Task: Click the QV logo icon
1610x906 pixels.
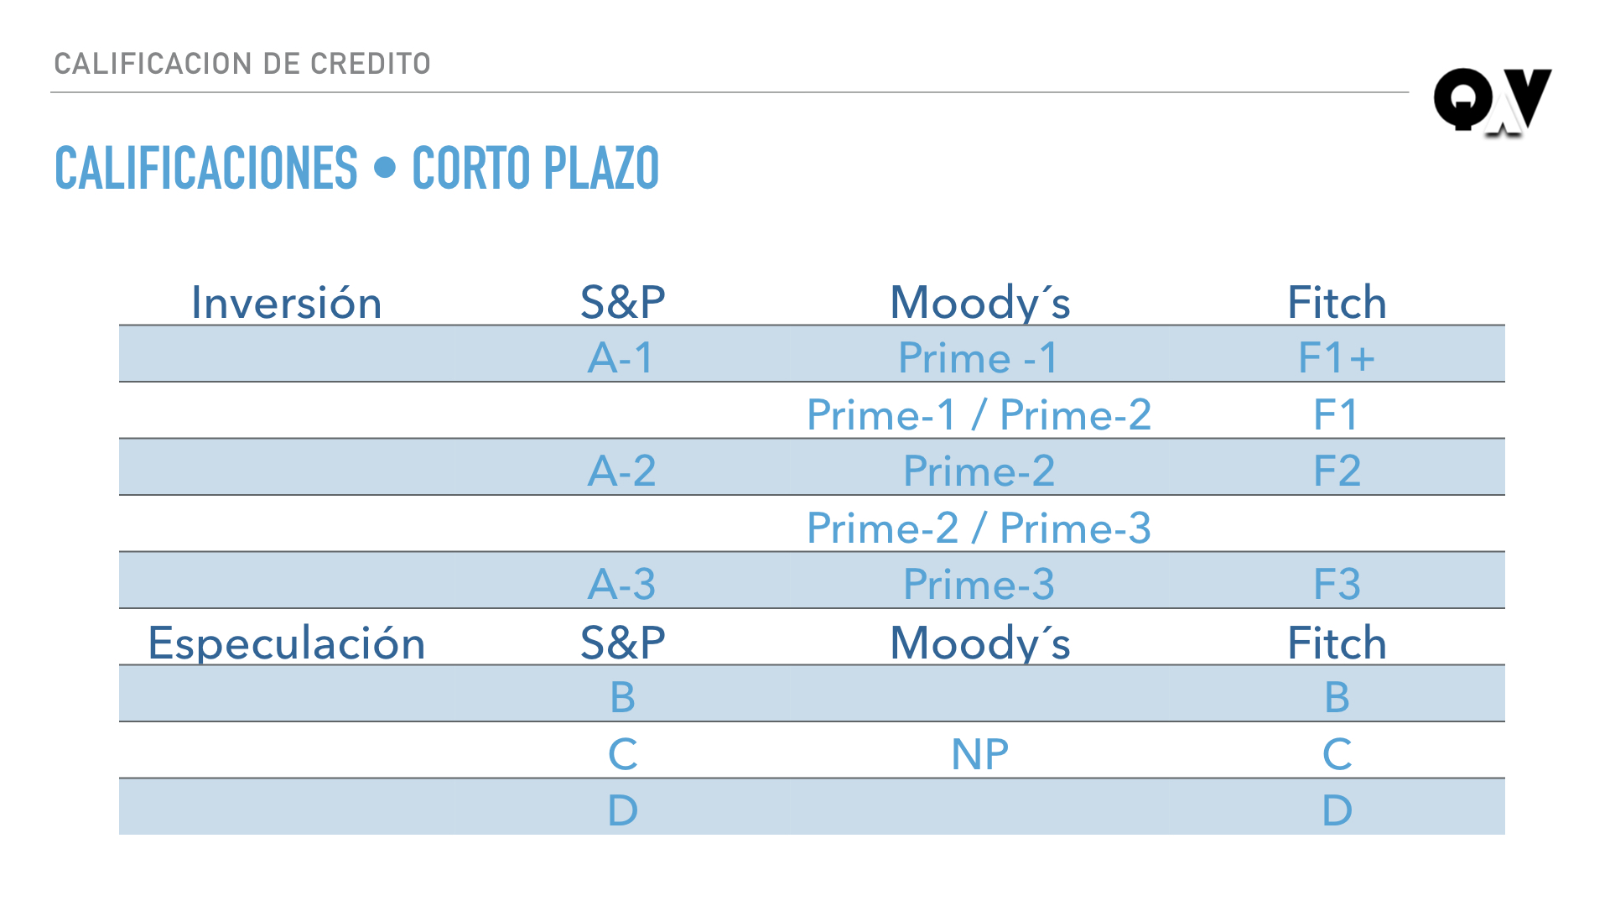Action: pyautogui.click(x=1492, y=102)
